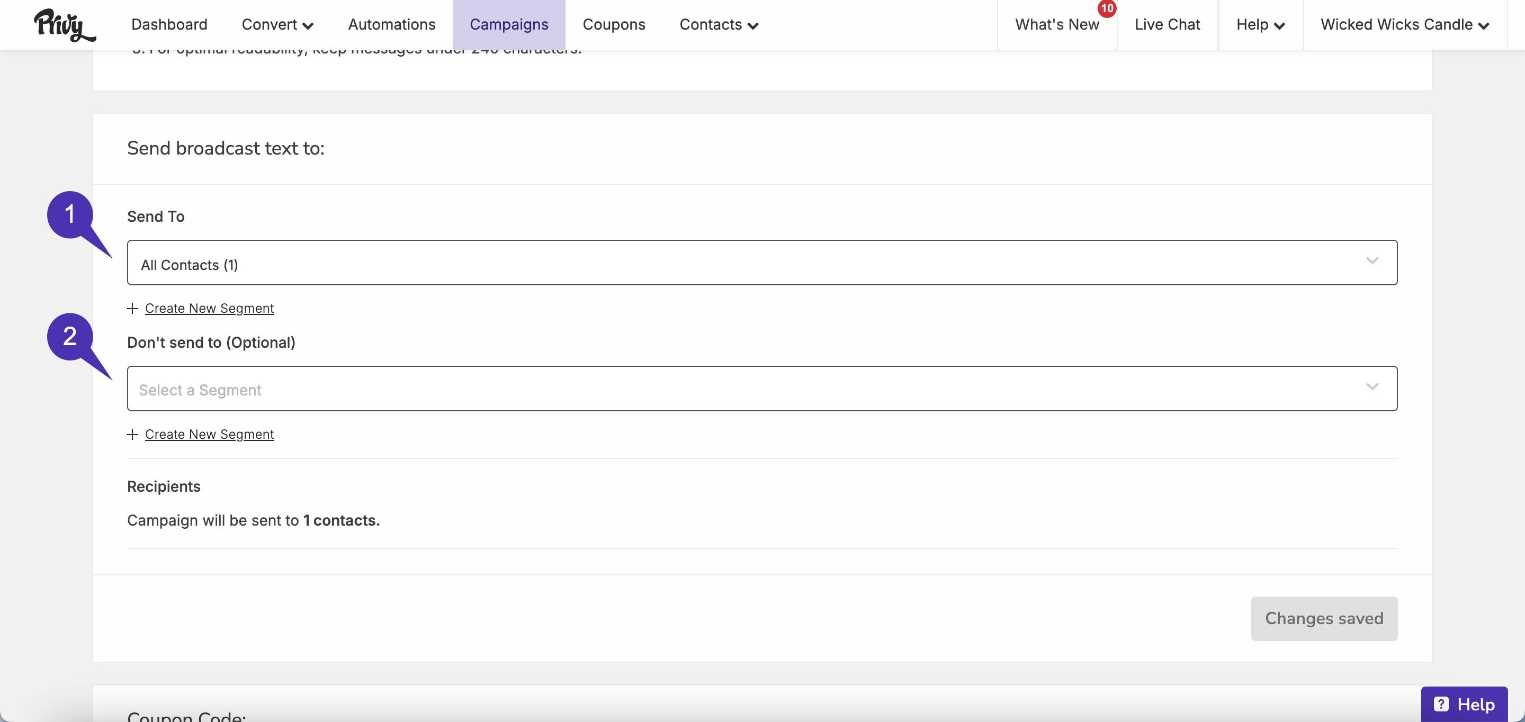
Task: Click the red 10 notification badge
Action: [x=1107, y=8]
